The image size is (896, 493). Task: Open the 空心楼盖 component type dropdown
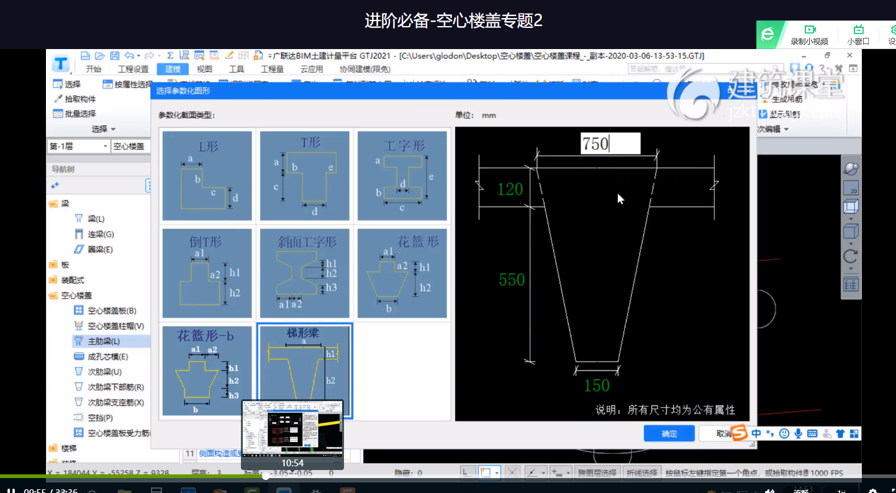130,146
